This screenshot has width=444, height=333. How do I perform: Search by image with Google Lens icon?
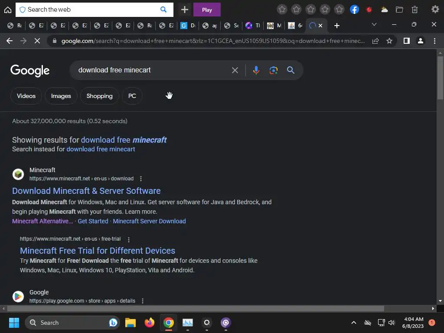273,70
